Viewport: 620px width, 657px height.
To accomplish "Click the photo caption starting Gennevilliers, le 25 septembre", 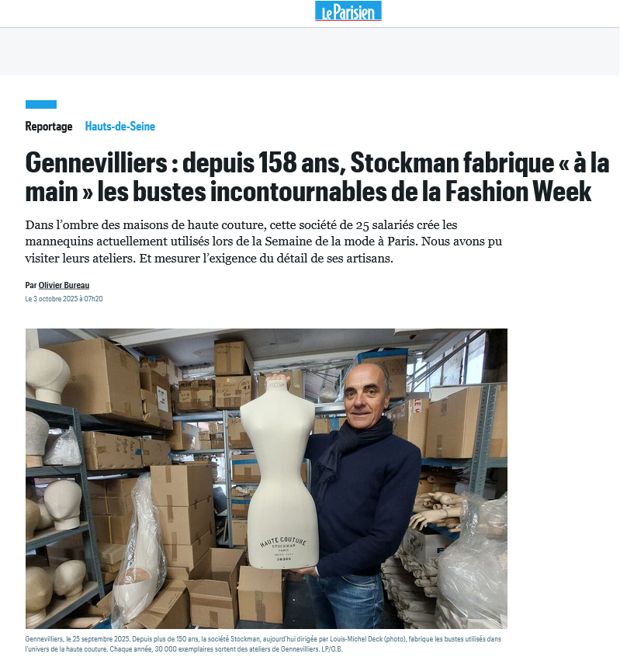I will pos(263,644).
